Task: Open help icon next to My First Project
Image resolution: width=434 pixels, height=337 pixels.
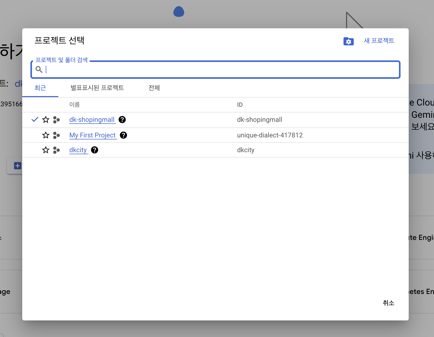Action: click(123, 135)
